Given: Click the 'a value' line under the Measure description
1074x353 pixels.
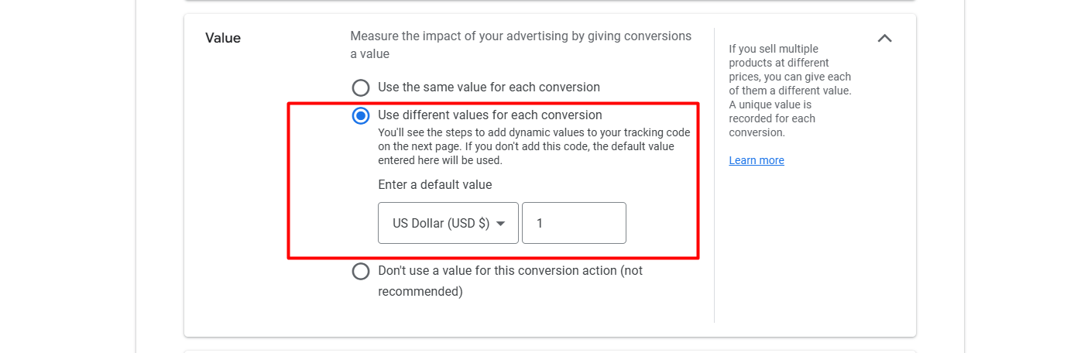Looking at the screenshot, I should 370,54.
